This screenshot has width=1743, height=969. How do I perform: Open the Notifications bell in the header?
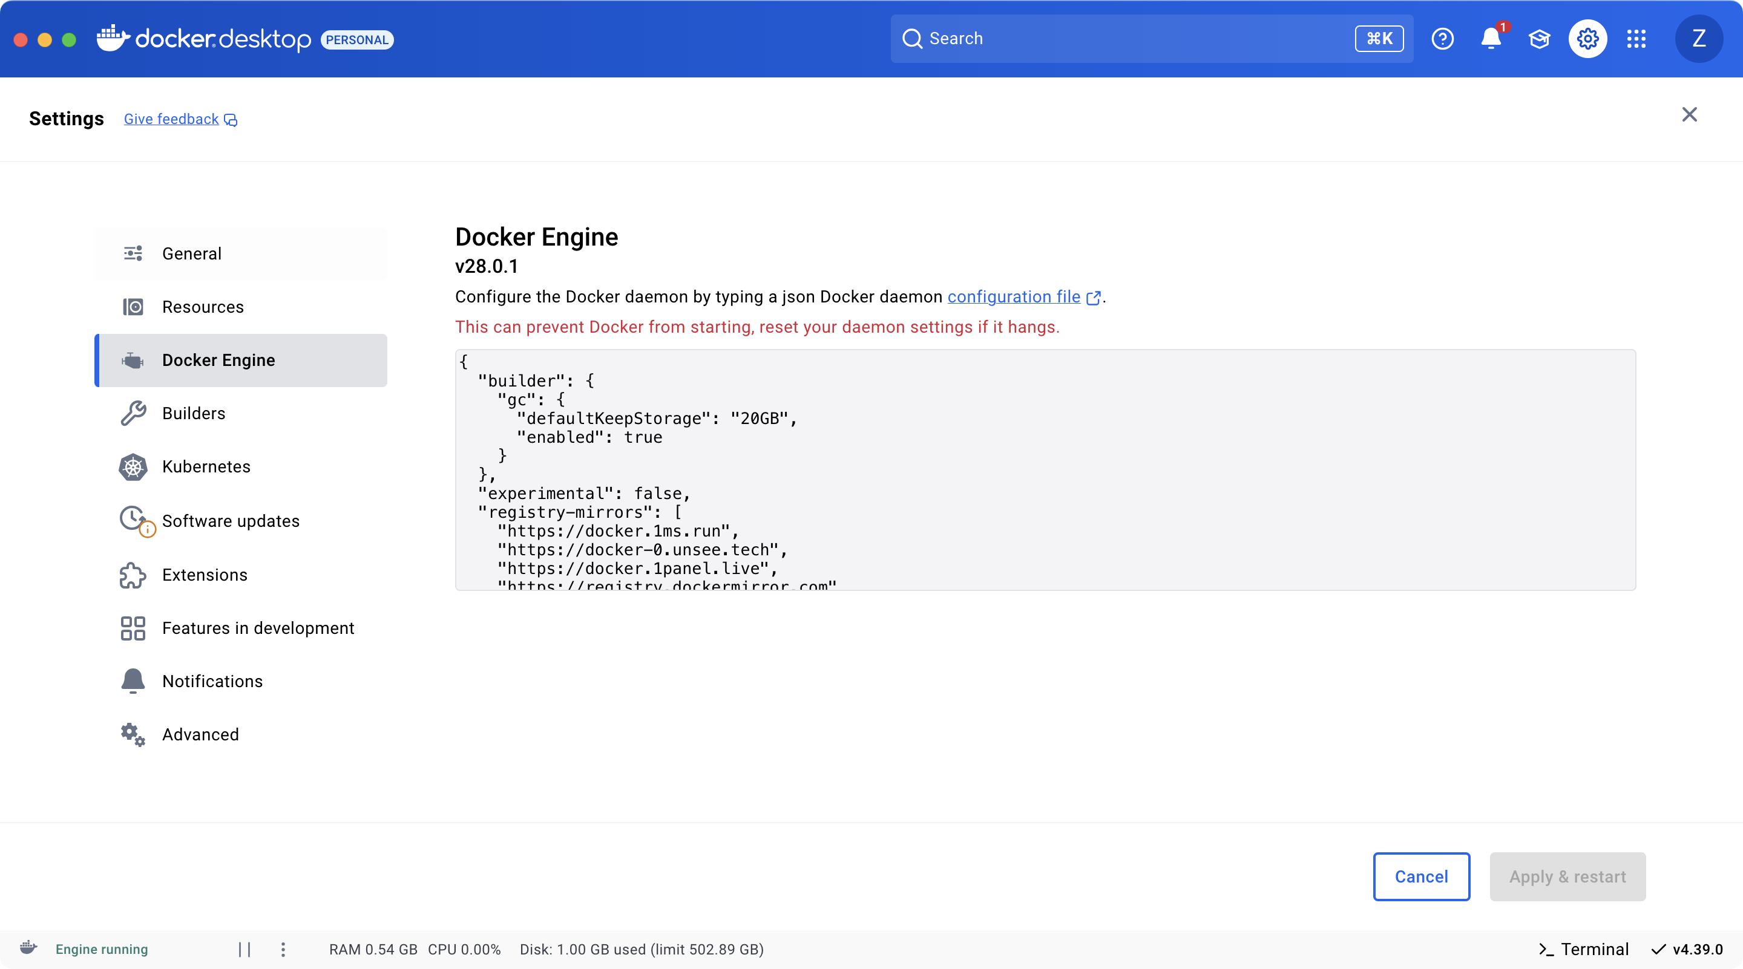1491,39
